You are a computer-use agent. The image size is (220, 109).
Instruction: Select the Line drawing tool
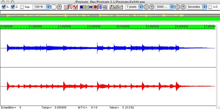point(121,7)
